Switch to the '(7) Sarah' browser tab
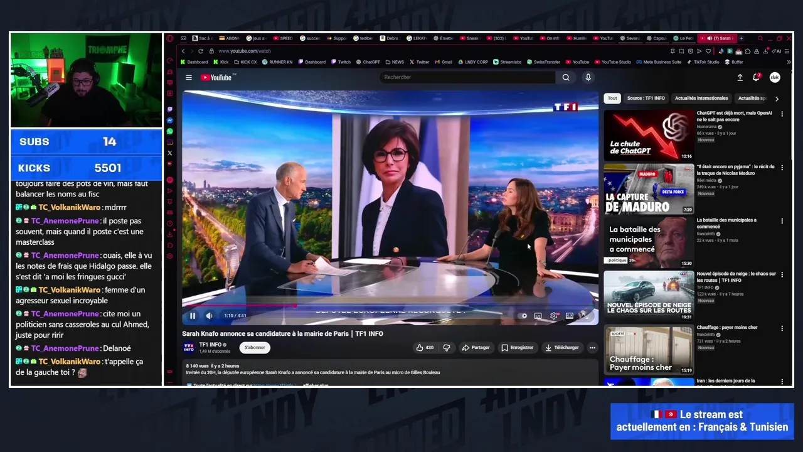803x452 pixels. click(717, 38)
